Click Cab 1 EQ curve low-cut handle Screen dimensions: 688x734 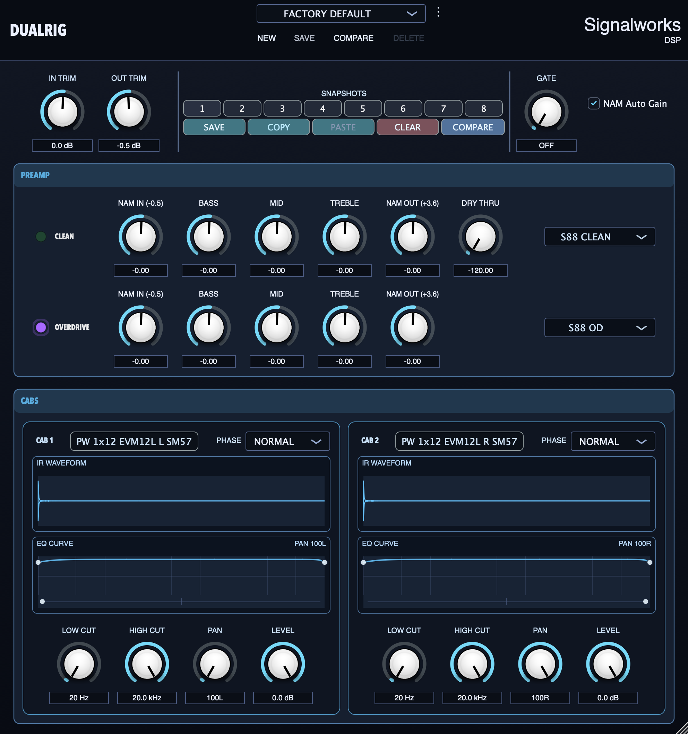[38, 562]
